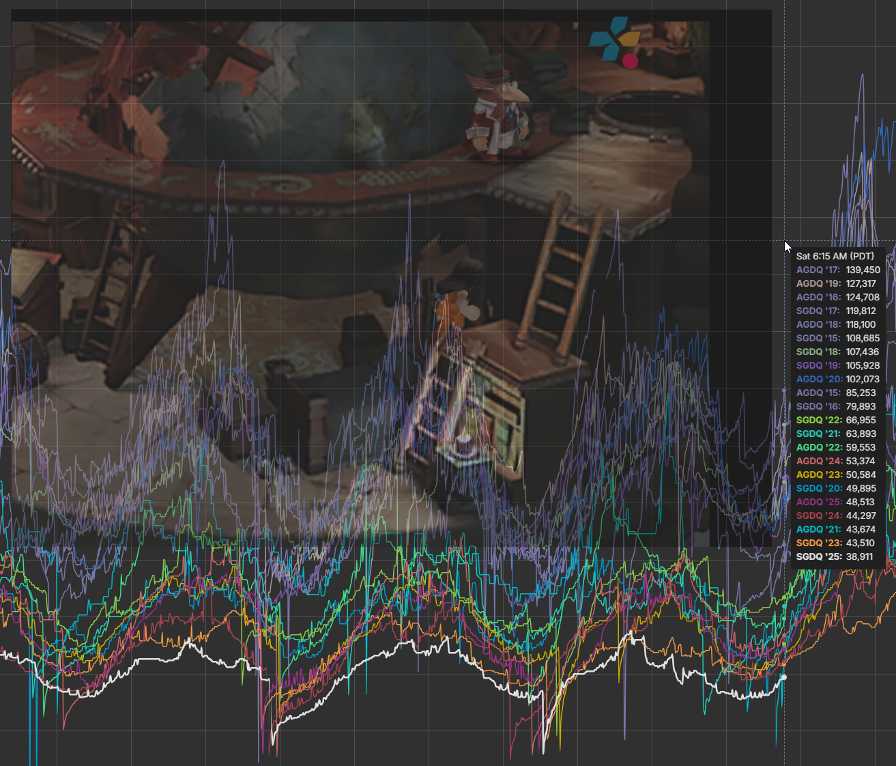Select the AGDQ '22 row showing 59,553

coord(836,447)
